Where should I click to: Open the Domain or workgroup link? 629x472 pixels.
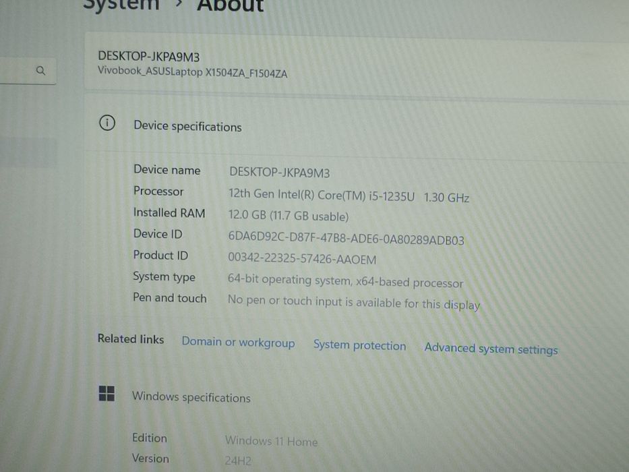point(238,343)
